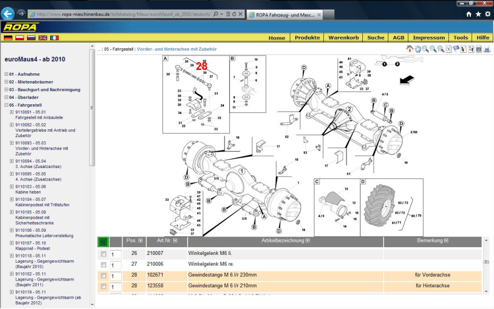Switch language to English flag
Image resolution: width=494 pixels, height=309 pixels.
[43, 38]
